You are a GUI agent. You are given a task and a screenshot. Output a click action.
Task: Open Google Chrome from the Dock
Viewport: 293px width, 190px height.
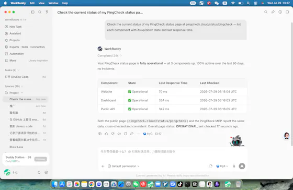pyautogui.click(x=92, y=184)
